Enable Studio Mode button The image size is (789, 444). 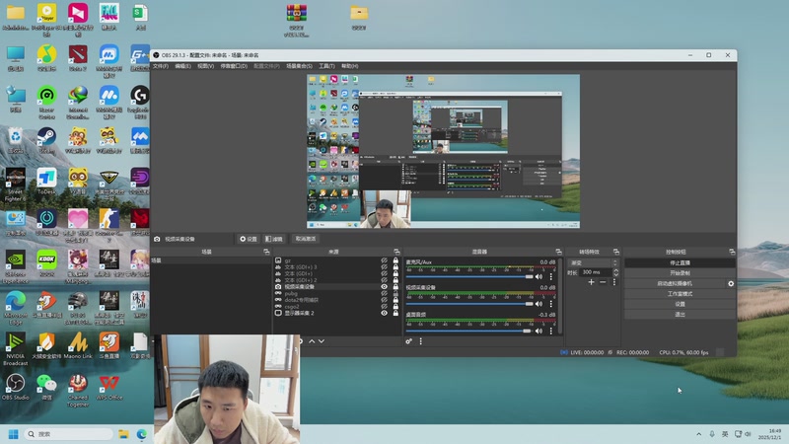click(x=680, y=293)
